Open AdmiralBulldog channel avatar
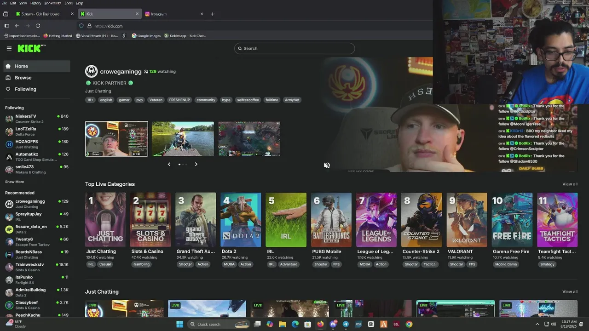Image resolution: width=589 pixels, height=331 pixels. click(x=9, y=292)
